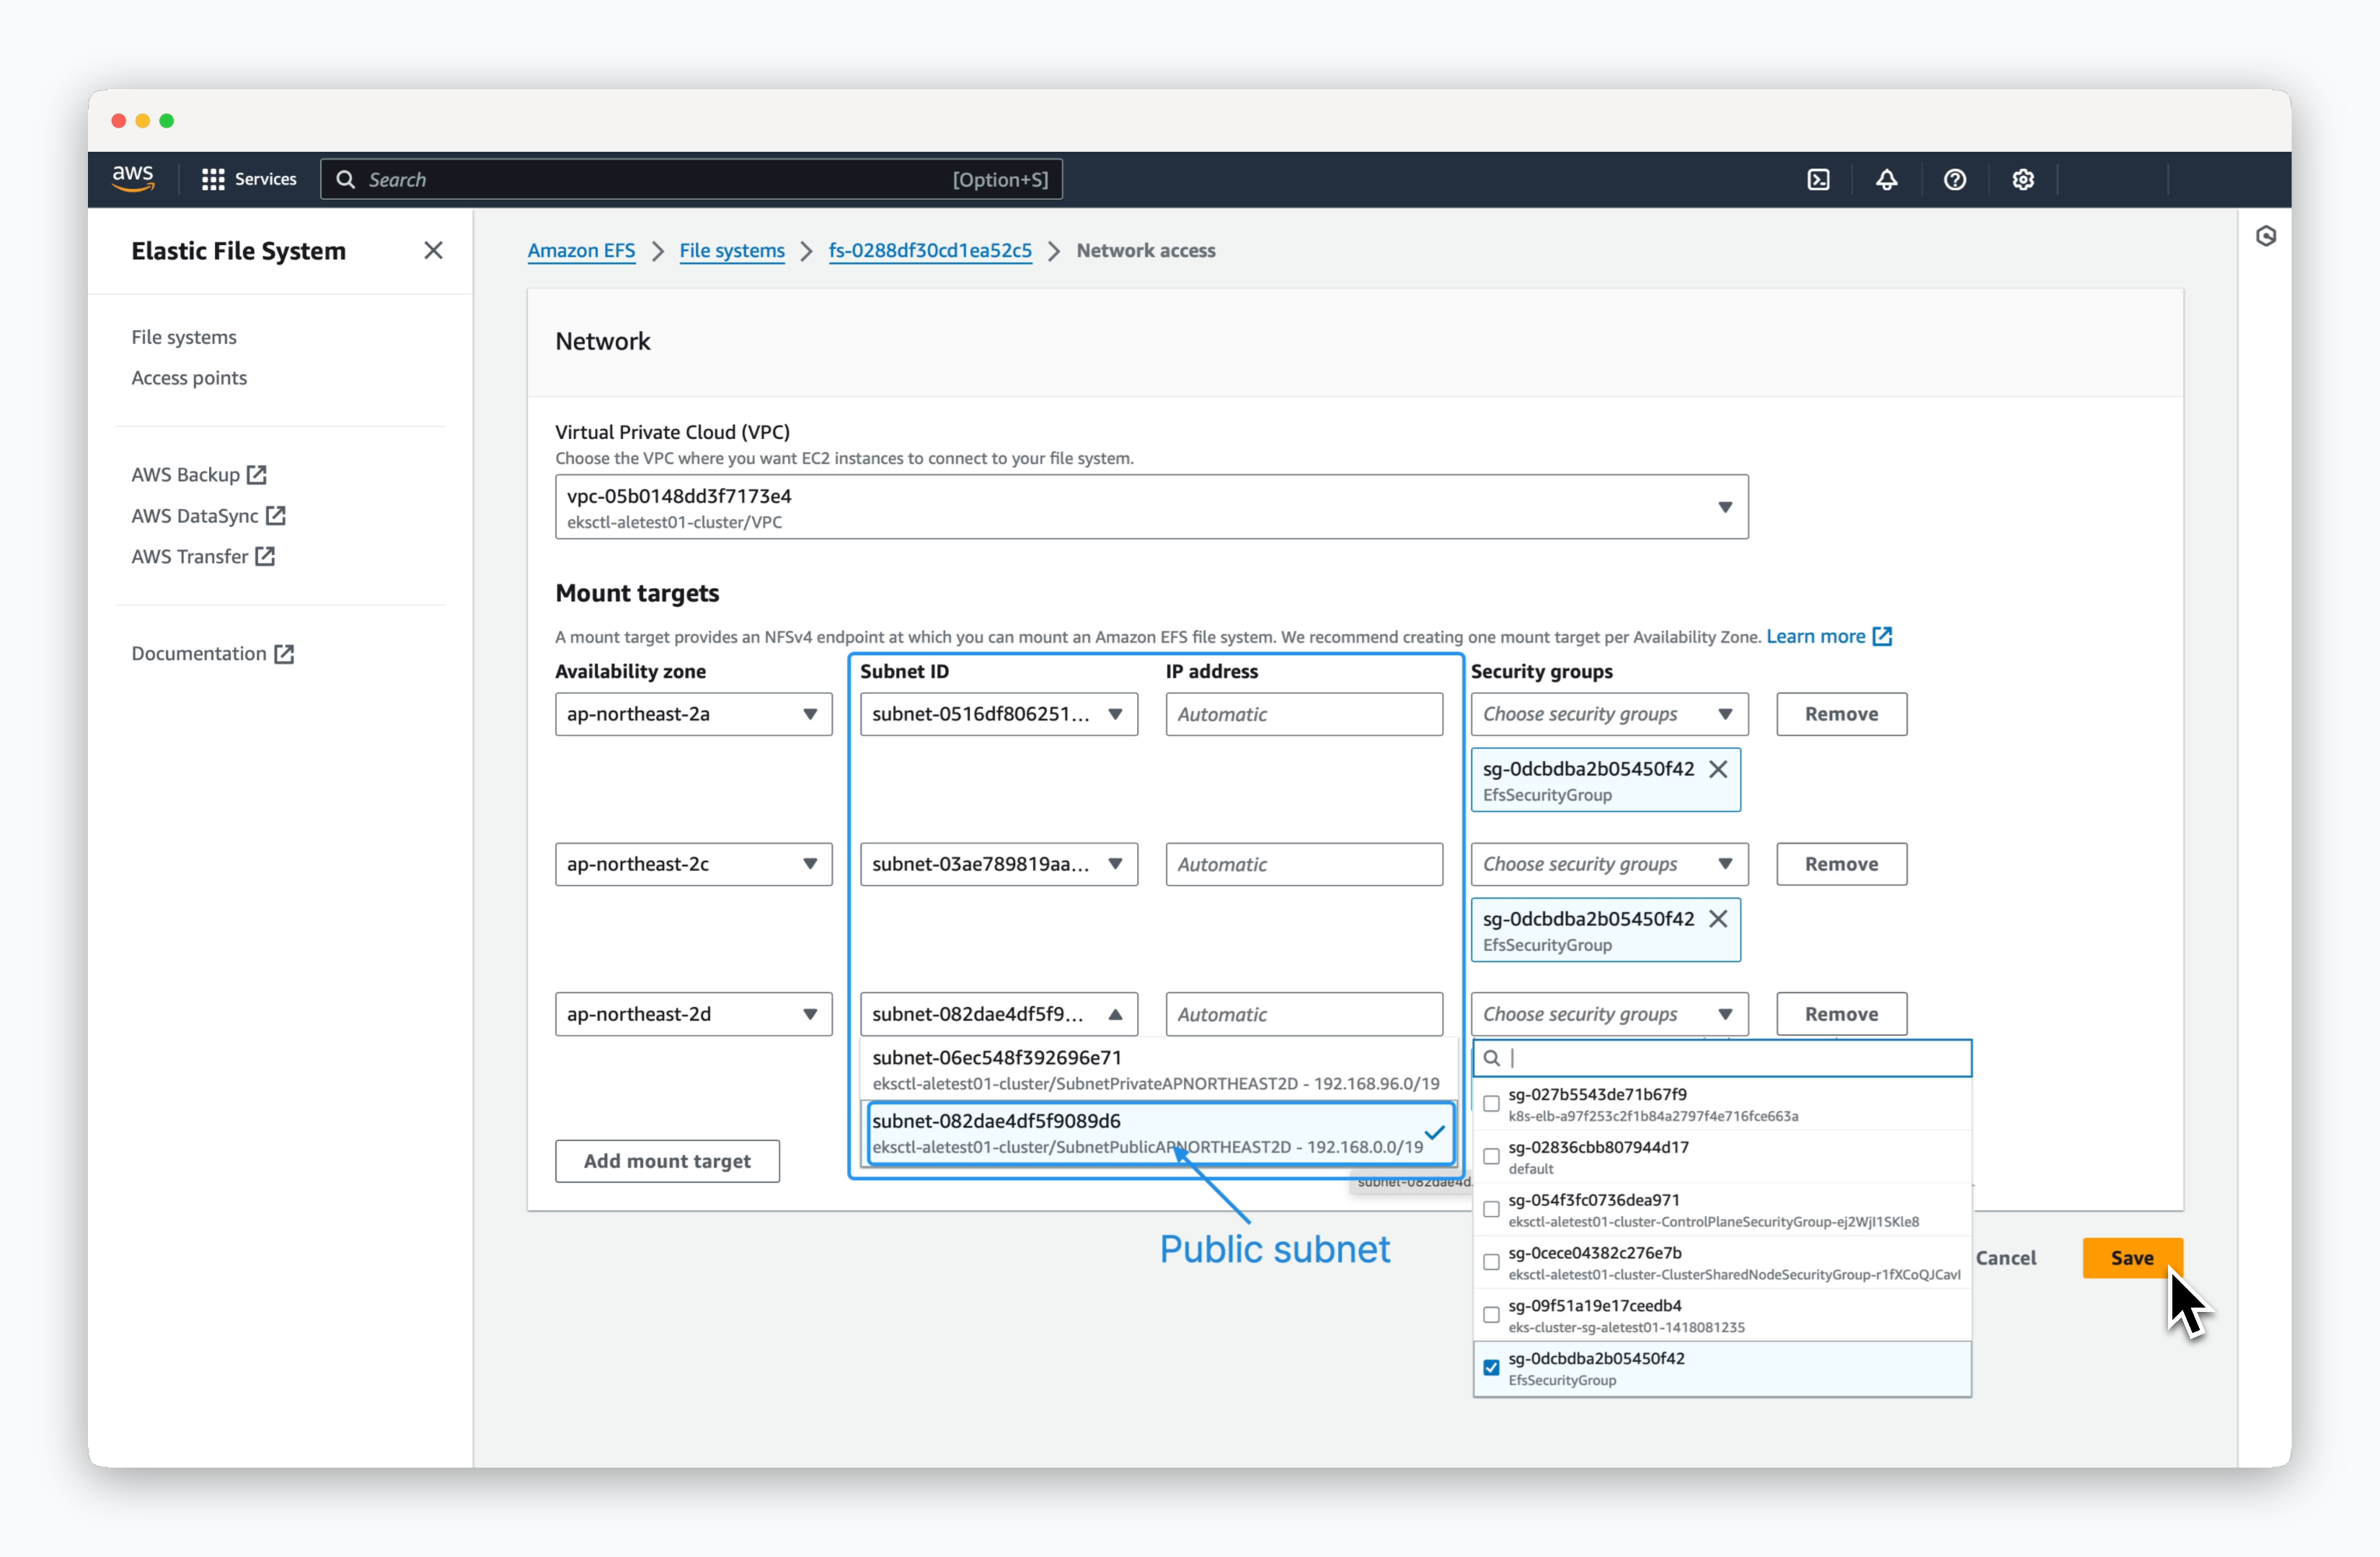This screenshot has width=2380, height=1557.
Task: Check ClusterSharedNodeSecurityGroup sg-0cece04382c276e7b
Action: (x=1491, y=1263)
